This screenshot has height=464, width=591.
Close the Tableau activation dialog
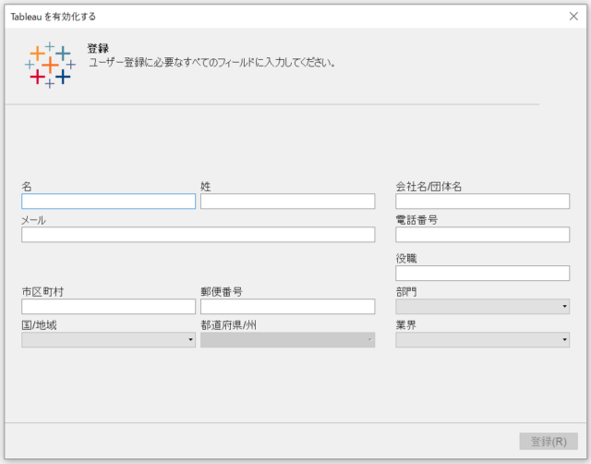(573, 17)
